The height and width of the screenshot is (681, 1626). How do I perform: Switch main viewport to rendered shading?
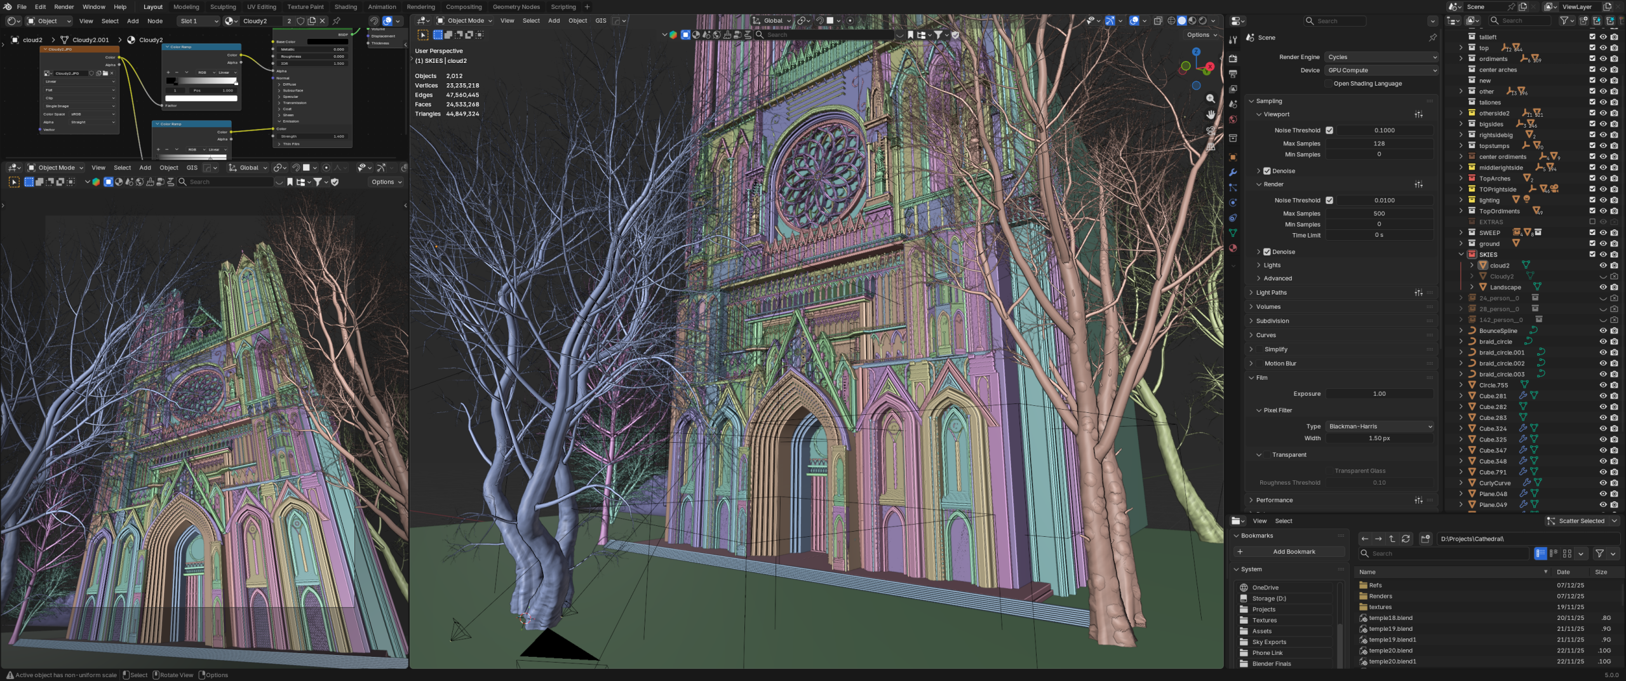1202,20
